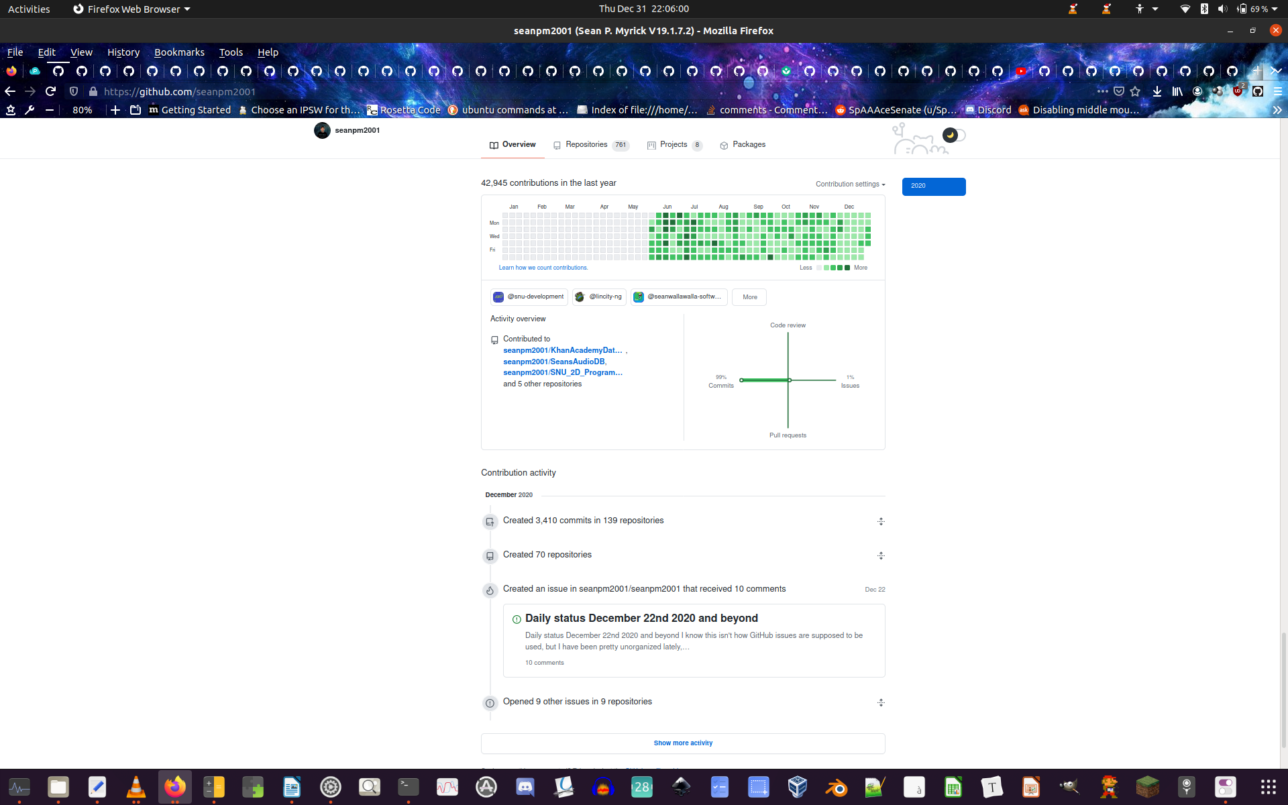Viewport: 1288px width, 805px height.
Task: Open the Bookmarks menu
Action: tap(179, 52)
